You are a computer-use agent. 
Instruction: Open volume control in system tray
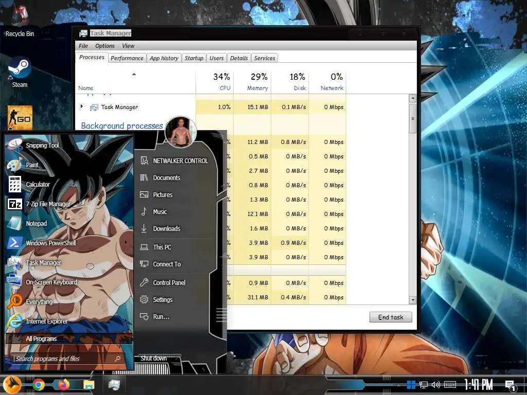tap(436, 385)
